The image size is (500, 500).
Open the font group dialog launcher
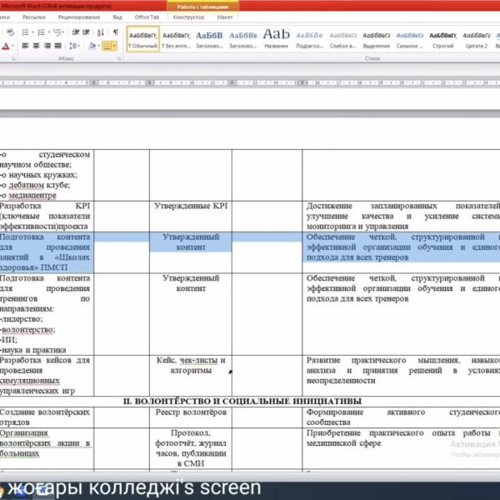13,58
